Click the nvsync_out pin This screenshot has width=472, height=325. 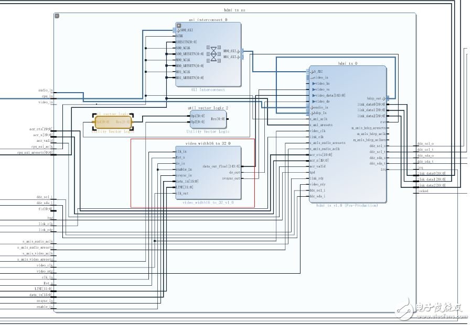231,178
